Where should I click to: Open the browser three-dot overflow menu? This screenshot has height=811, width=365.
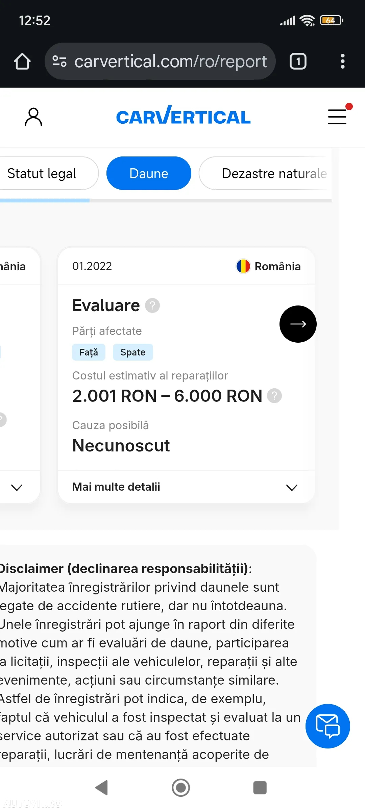point(343,61)
